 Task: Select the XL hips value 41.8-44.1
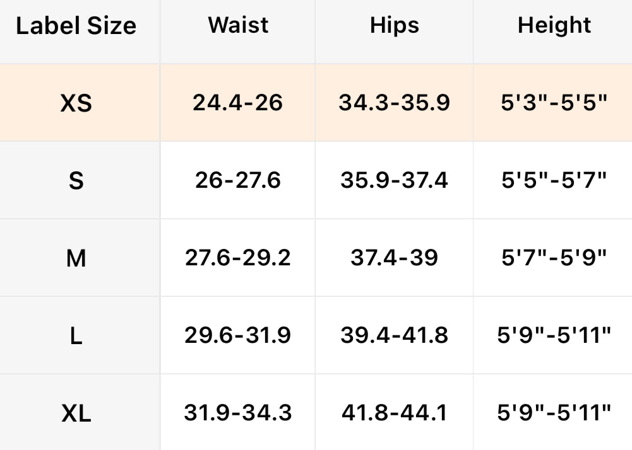(395, 413)
